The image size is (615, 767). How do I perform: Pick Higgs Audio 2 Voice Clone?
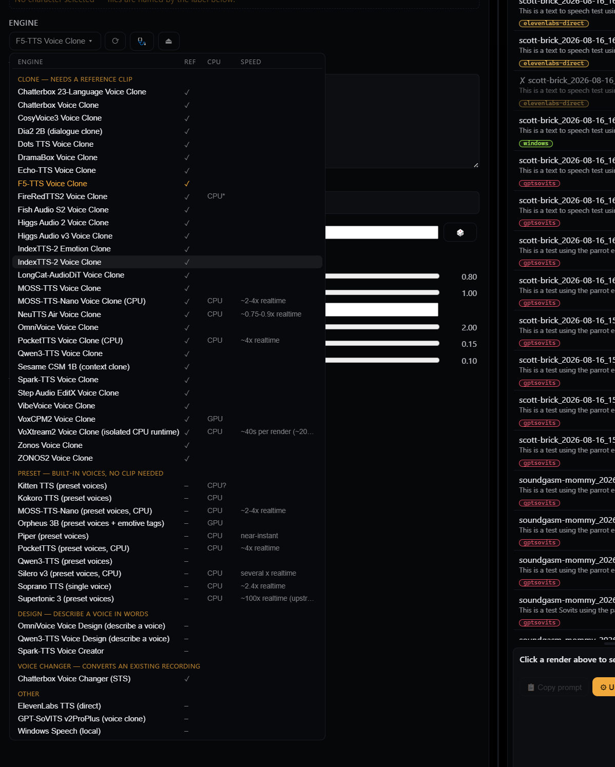tap(167, 223)
